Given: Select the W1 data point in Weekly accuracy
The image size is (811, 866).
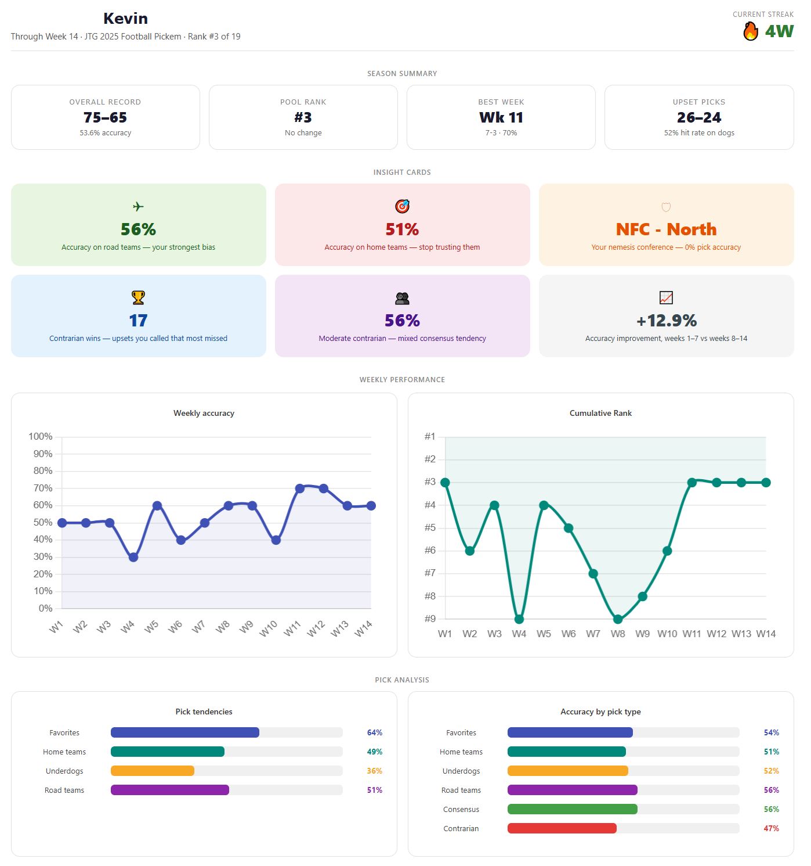Looking at the screenshot, I should (62, 523).
